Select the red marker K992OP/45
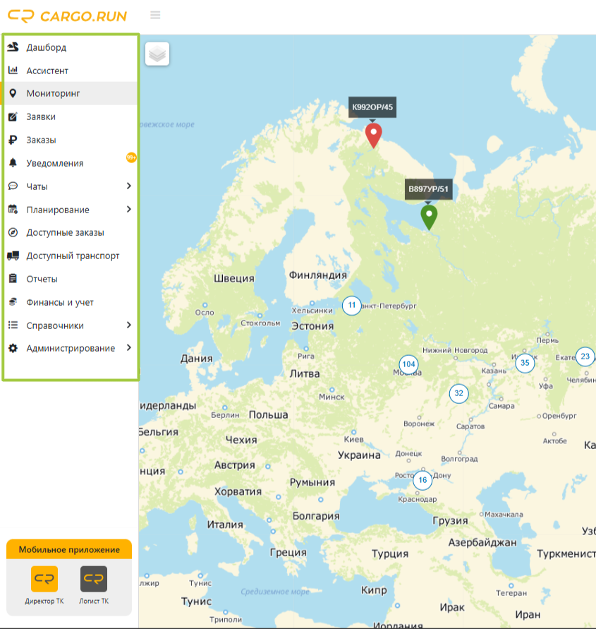 point(374,136)
